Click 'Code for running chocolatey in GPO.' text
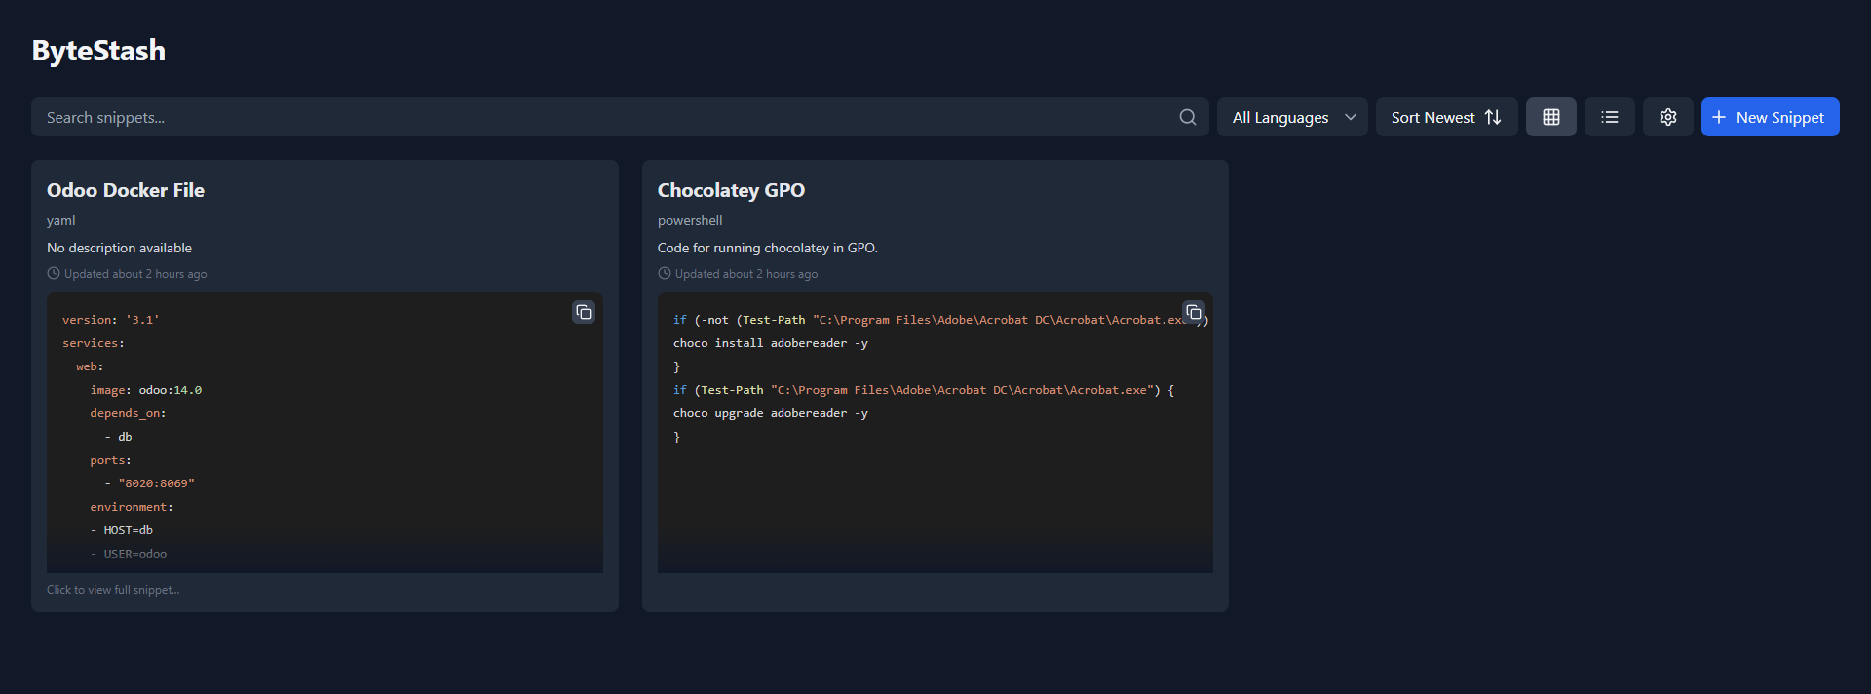Screen dimensions: 1871x694 click(x=768, y=248)
